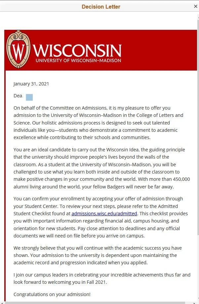Click the paragraph starting "I join our campus leaders"
The width and height of the screenshot is (199, 304).
[102, 279]
